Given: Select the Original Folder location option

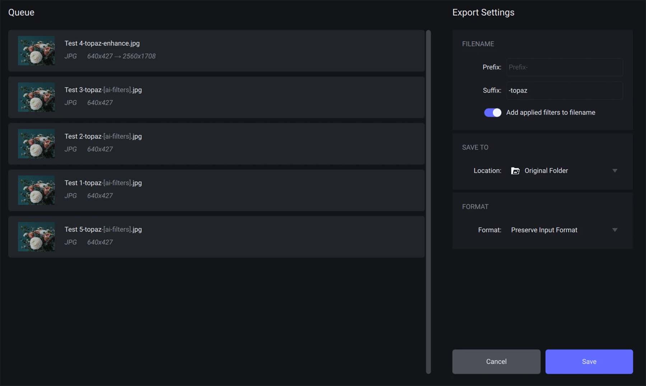Looking at the screenshot, I should click(546, 171).
